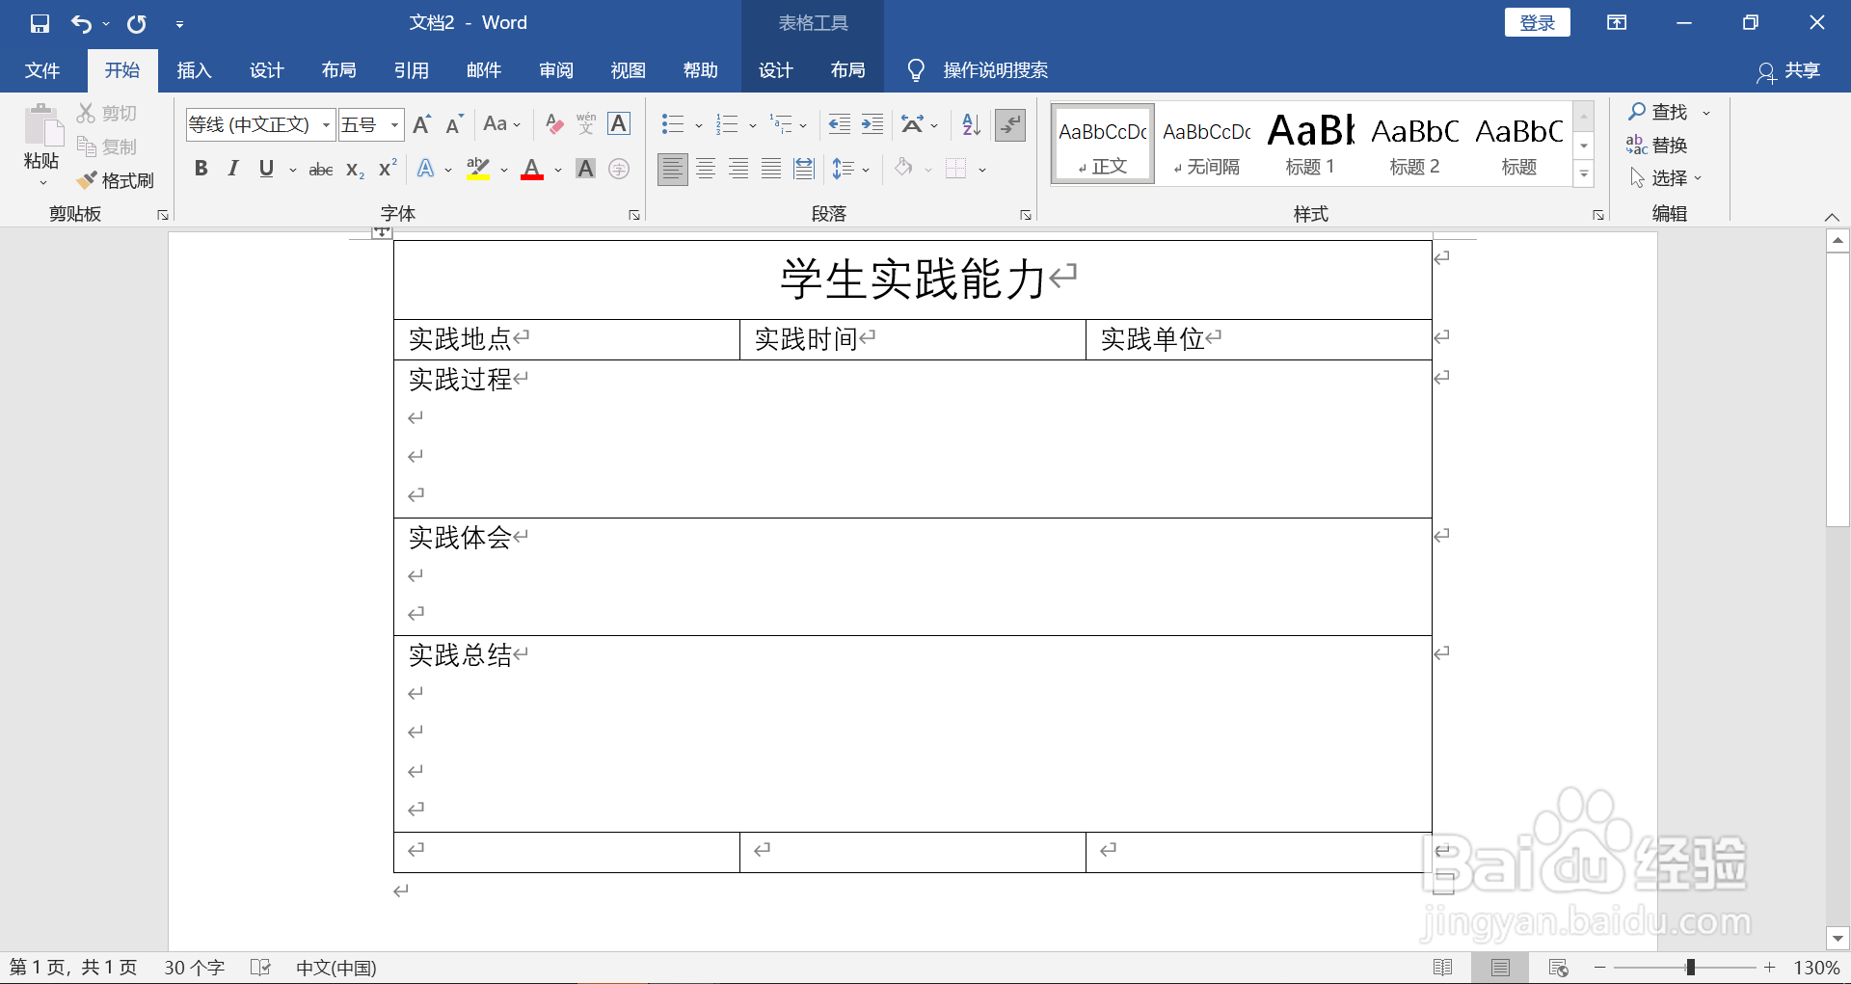1851x984 pixels.
Task: Apply subscript formatting
Action: tap(354, 169)
